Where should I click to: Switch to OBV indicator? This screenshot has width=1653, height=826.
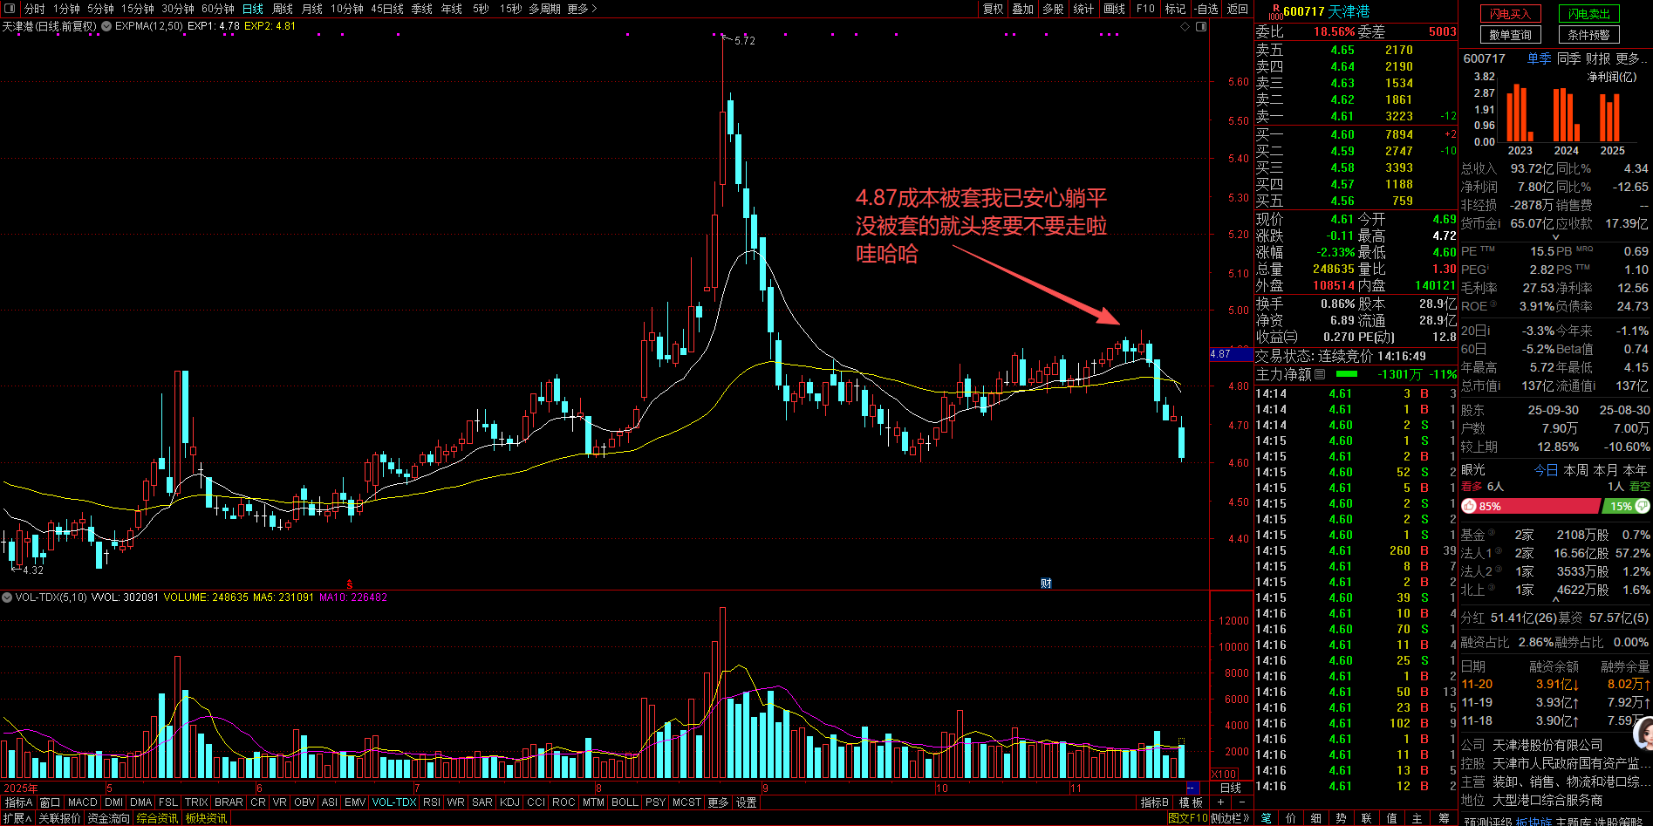pos(304,802)
